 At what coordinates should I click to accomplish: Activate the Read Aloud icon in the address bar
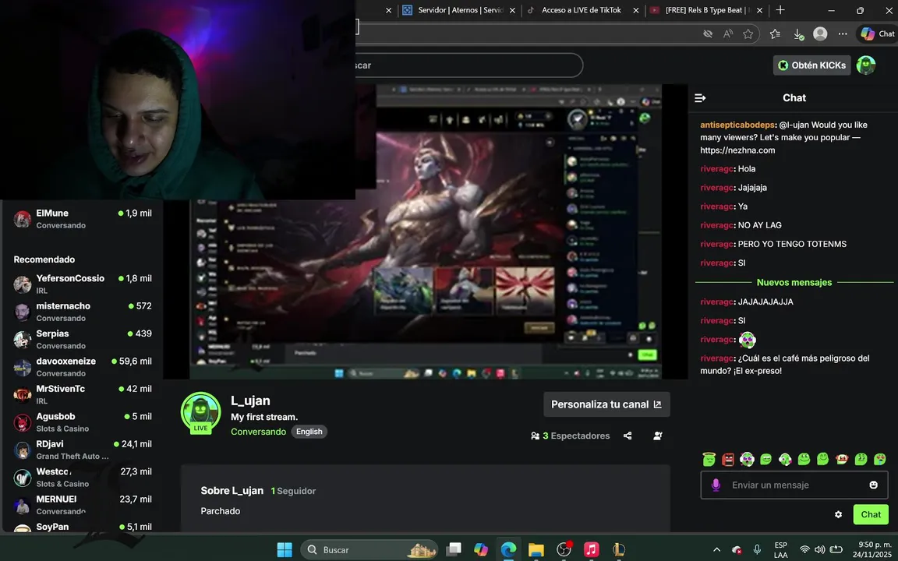coord(728,34)
